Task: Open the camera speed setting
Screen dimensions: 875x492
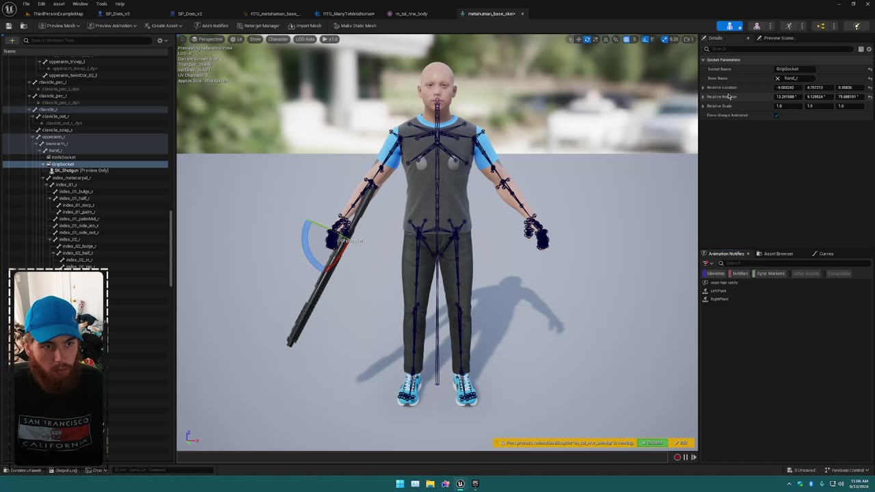Action: pyautogui.click(x=689, y=40)
